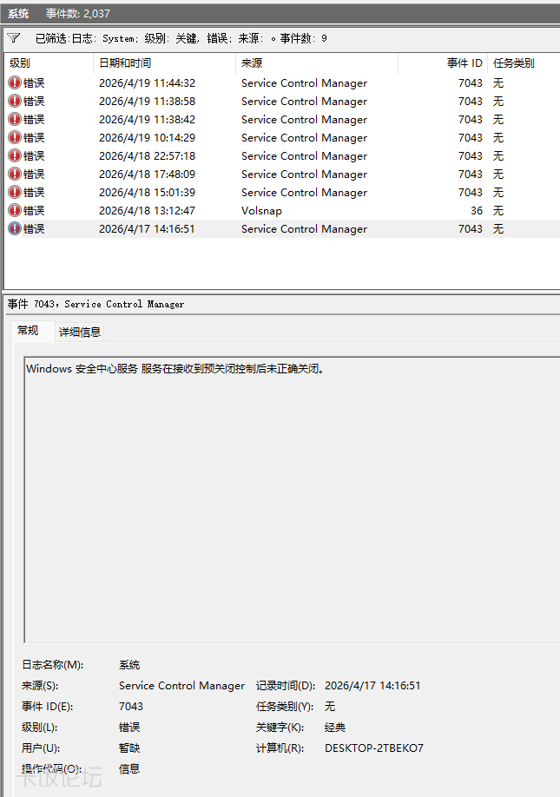This screenshot has width=560, height=797.
Task: Sort by 任务类别 column header
Action: 524,63
